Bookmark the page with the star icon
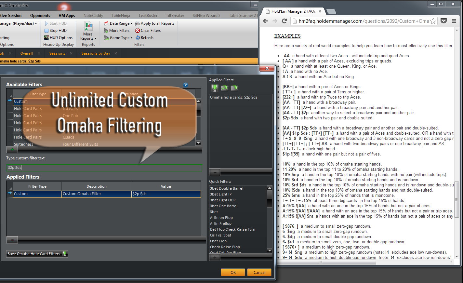The image size is (463, 283). [x=433, y=21]
